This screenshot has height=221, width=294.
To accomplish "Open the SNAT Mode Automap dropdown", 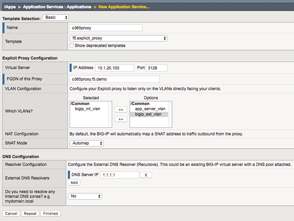I will 86,143.
